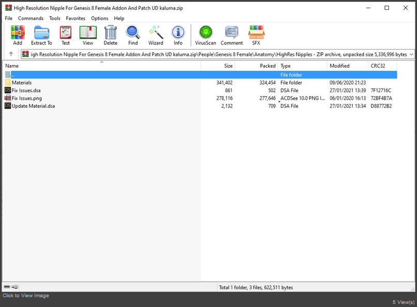Click the 'ACDSee 10.0 PNG I...' type cell
Viewport: 417px width, 307px height.
coord(303,98)
